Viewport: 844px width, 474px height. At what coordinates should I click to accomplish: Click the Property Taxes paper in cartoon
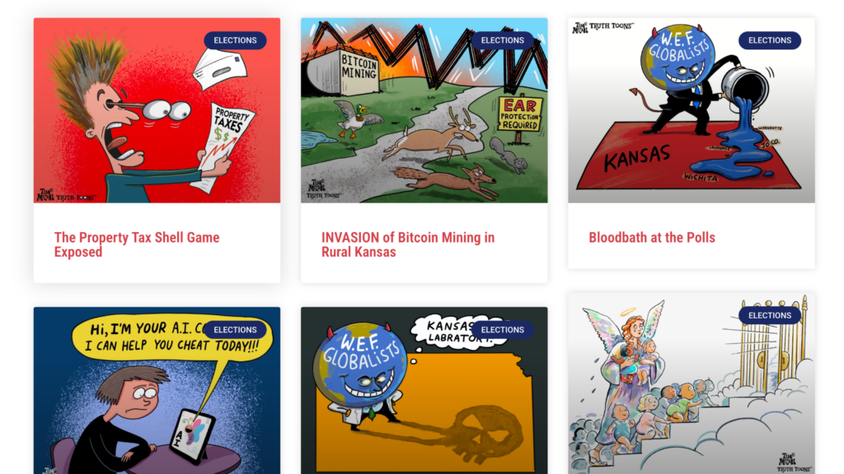(225, 146)
